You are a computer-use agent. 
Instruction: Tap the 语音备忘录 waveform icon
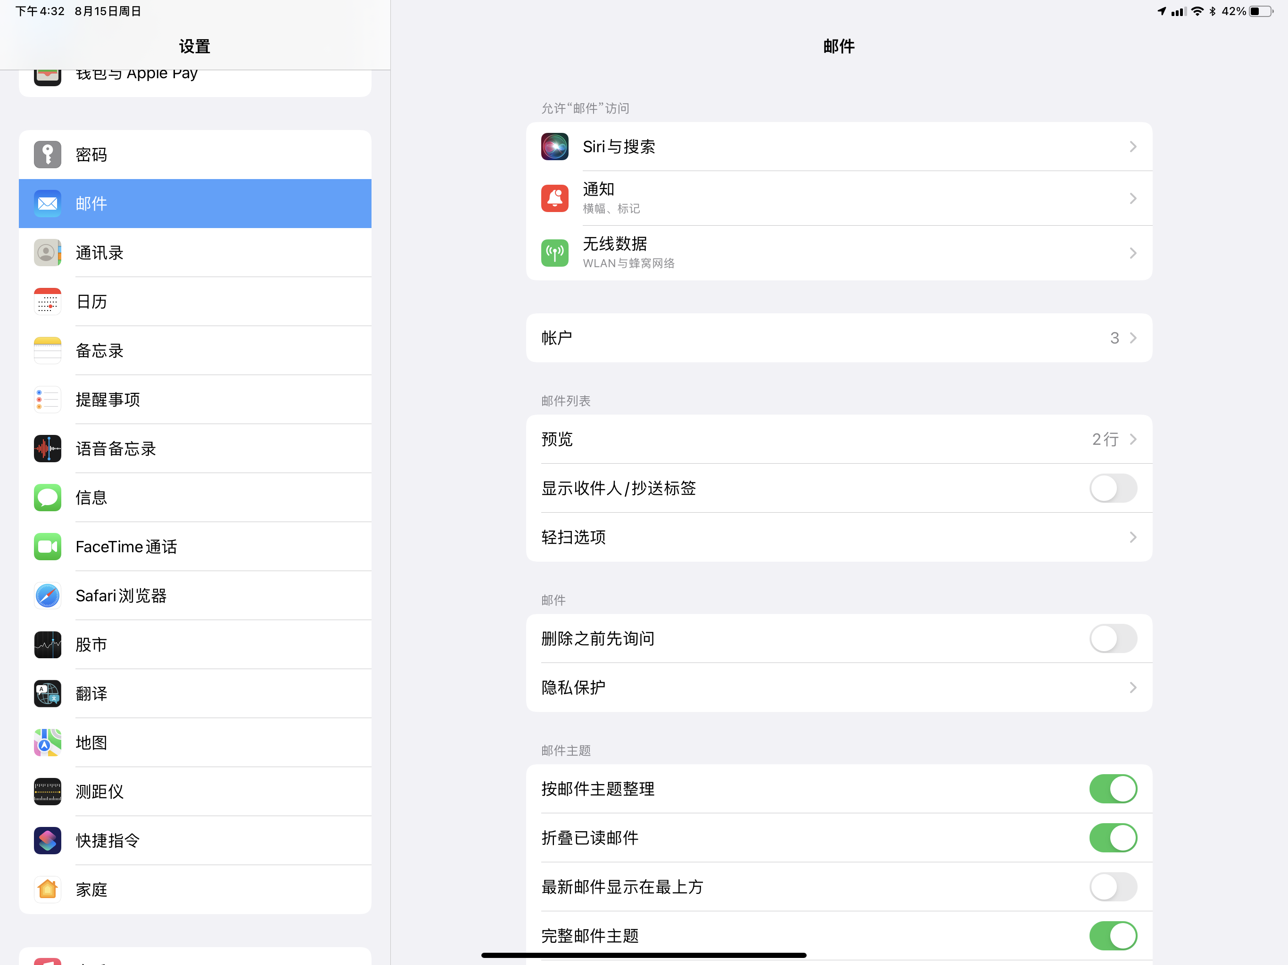click(x=47, y=449)
